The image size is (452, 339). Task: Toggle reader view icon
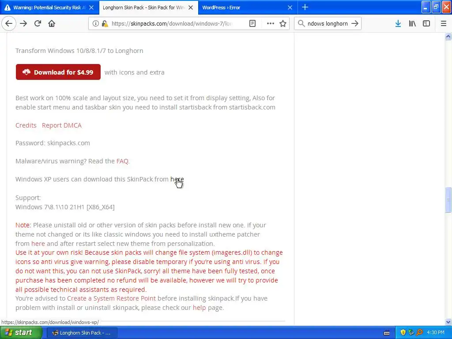tap(252, 24)
